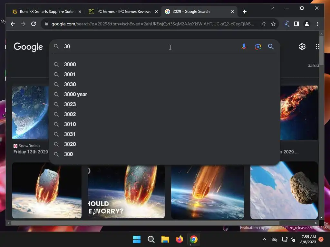Choose the 300 suggestion
Viewport: 330px width, 247px height.
164,154
